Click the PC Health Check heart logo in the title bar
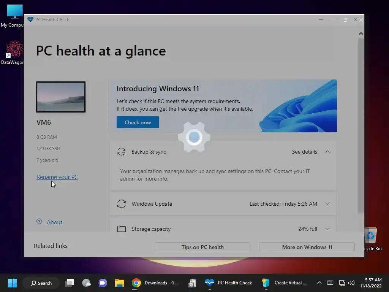This screenshot has height=292, width=389. 30,19
